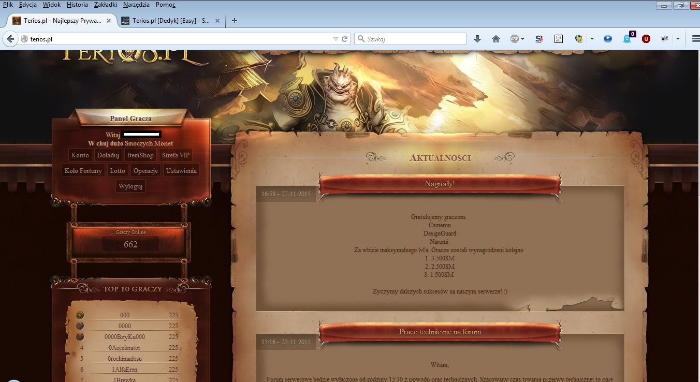Open the Koło Fortuny button
The image size is (700, 382).
pos(83,171)
